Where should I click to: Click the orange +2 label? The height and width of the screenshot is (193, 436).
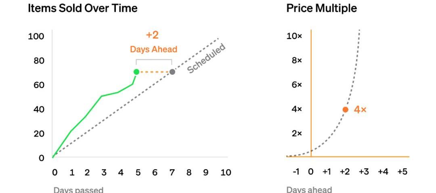click(152, 35)
